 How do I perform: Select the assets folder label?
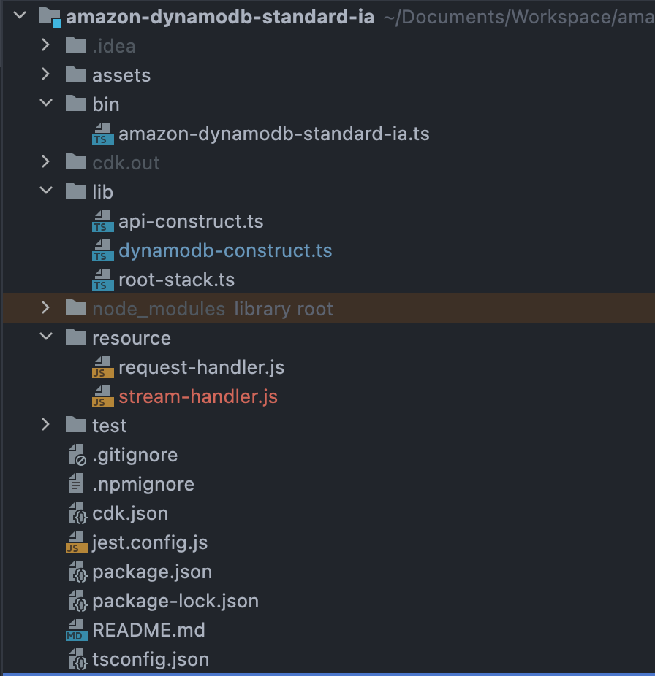point(121,75)
